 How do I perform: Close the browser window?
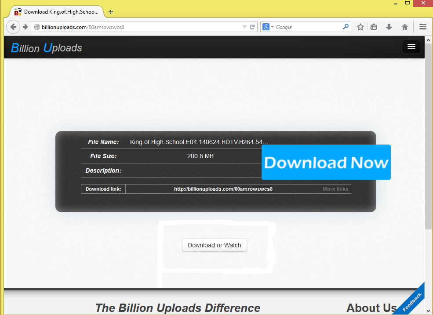pos(423,3)
